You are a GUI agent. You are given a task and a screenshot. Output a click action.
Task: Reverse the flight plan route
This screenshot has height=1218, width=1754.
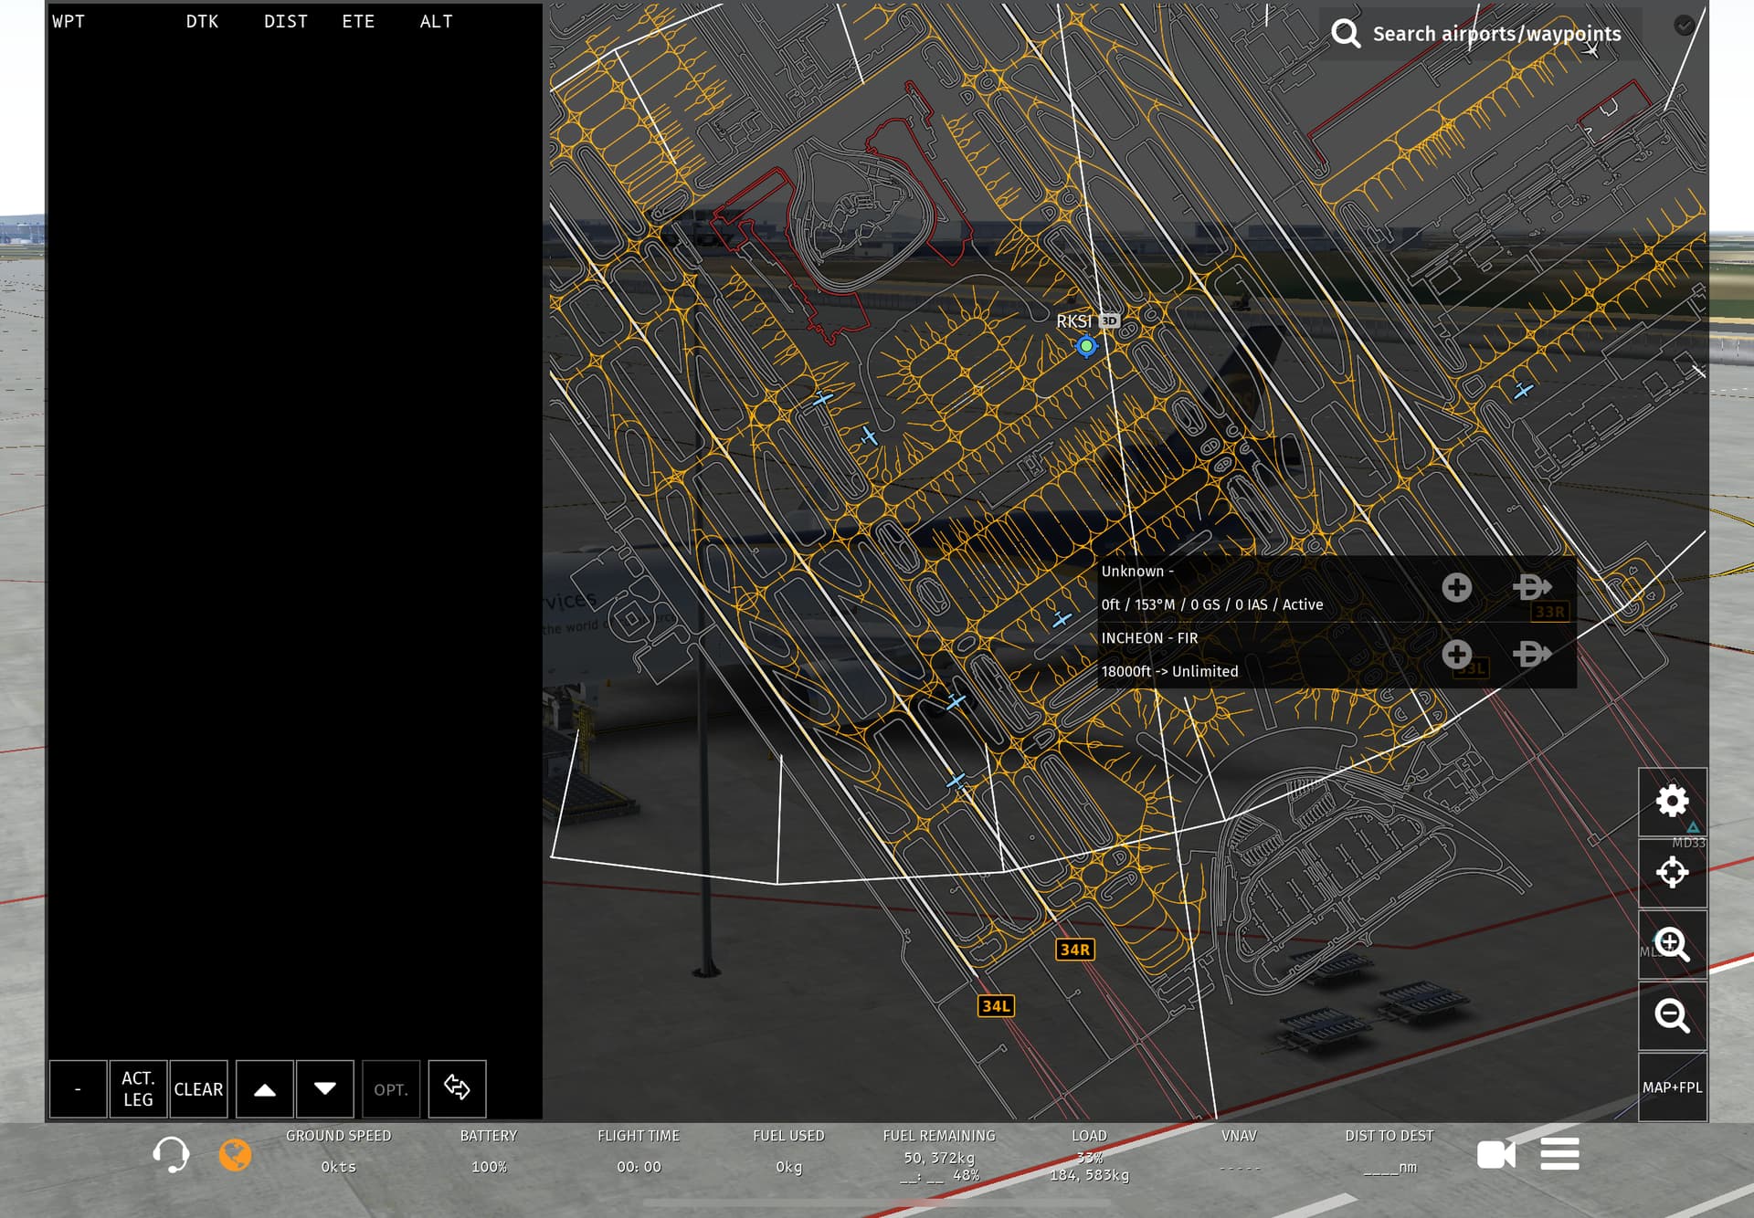click(x=457, y=1088)
